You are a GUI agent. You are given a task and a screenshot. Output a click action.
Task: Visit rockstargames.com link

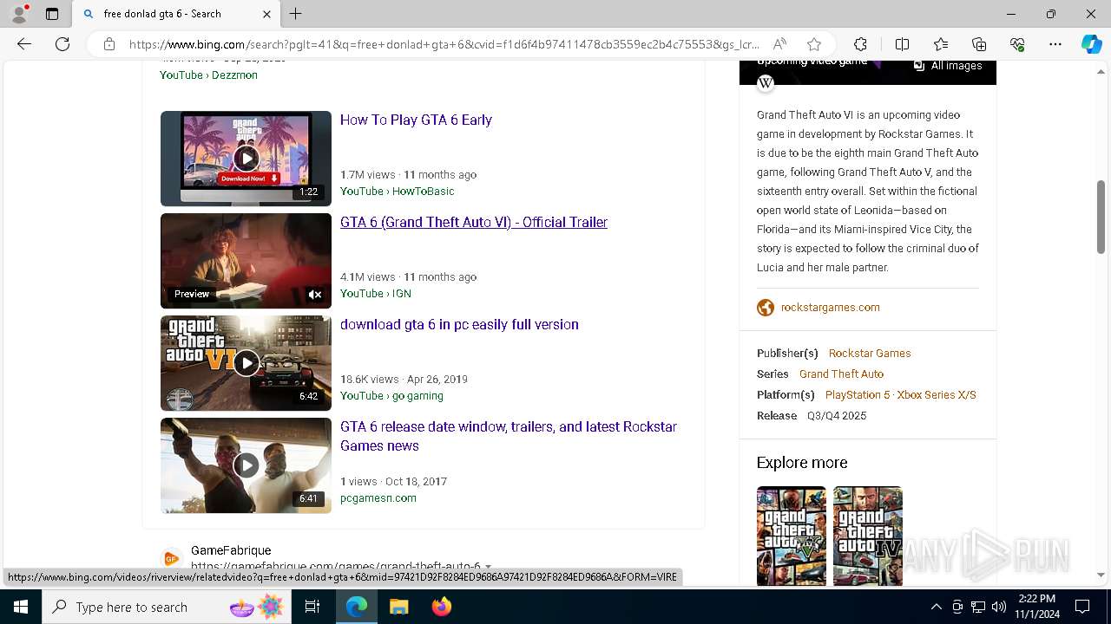pos(831,308)
